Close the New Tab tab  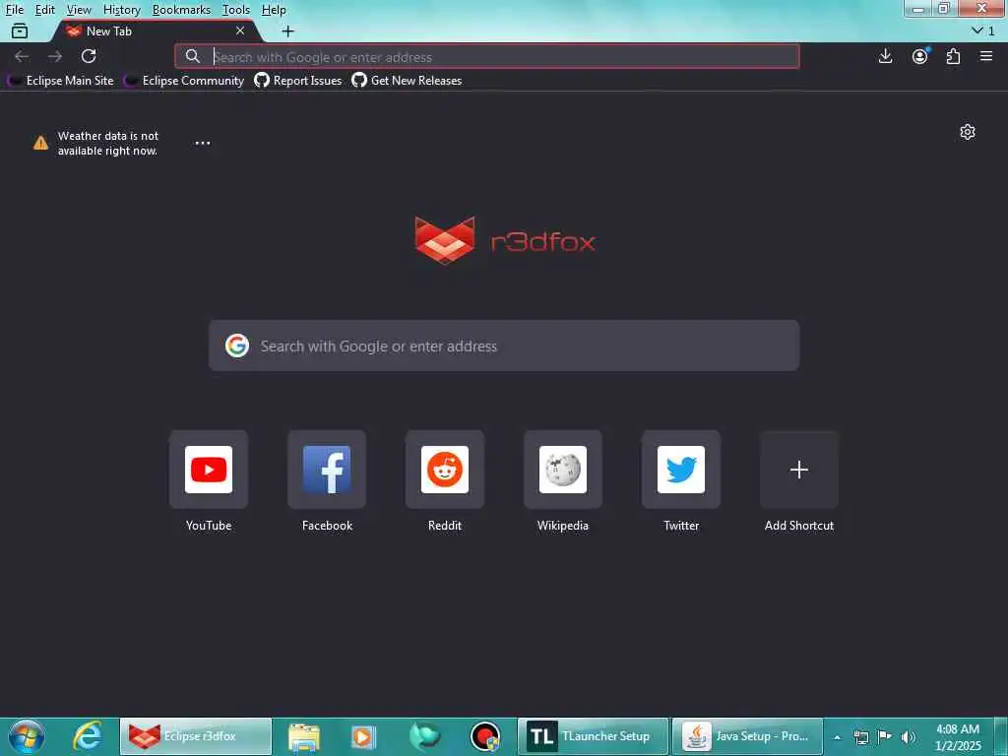240,31
